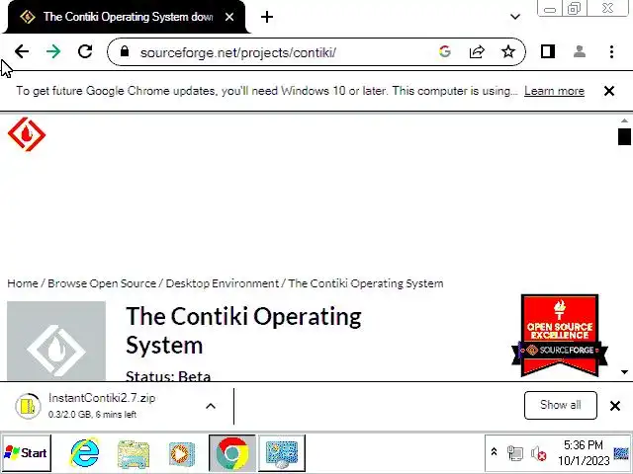Open the Browse Open Source breadcrumb
This screenshot has height=474, width=633.
[102, 283]
